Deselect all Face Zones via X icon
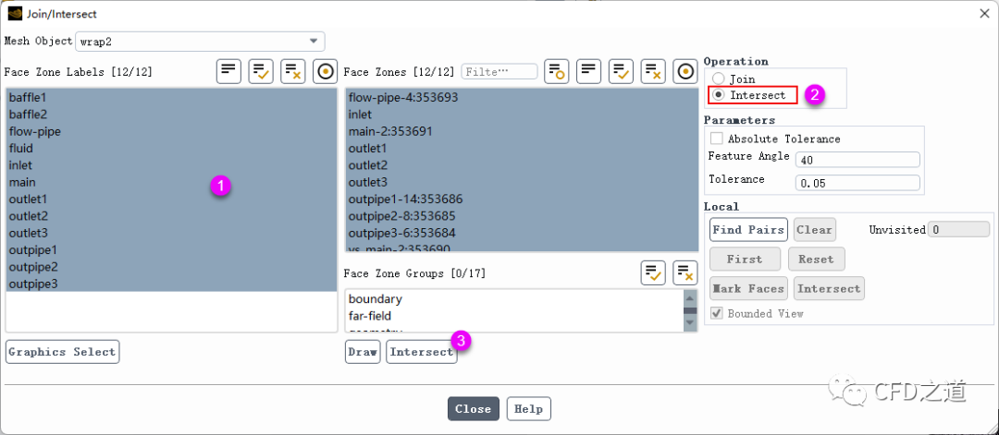Viewport: 999px width, 435px height. tap(653, 71)
